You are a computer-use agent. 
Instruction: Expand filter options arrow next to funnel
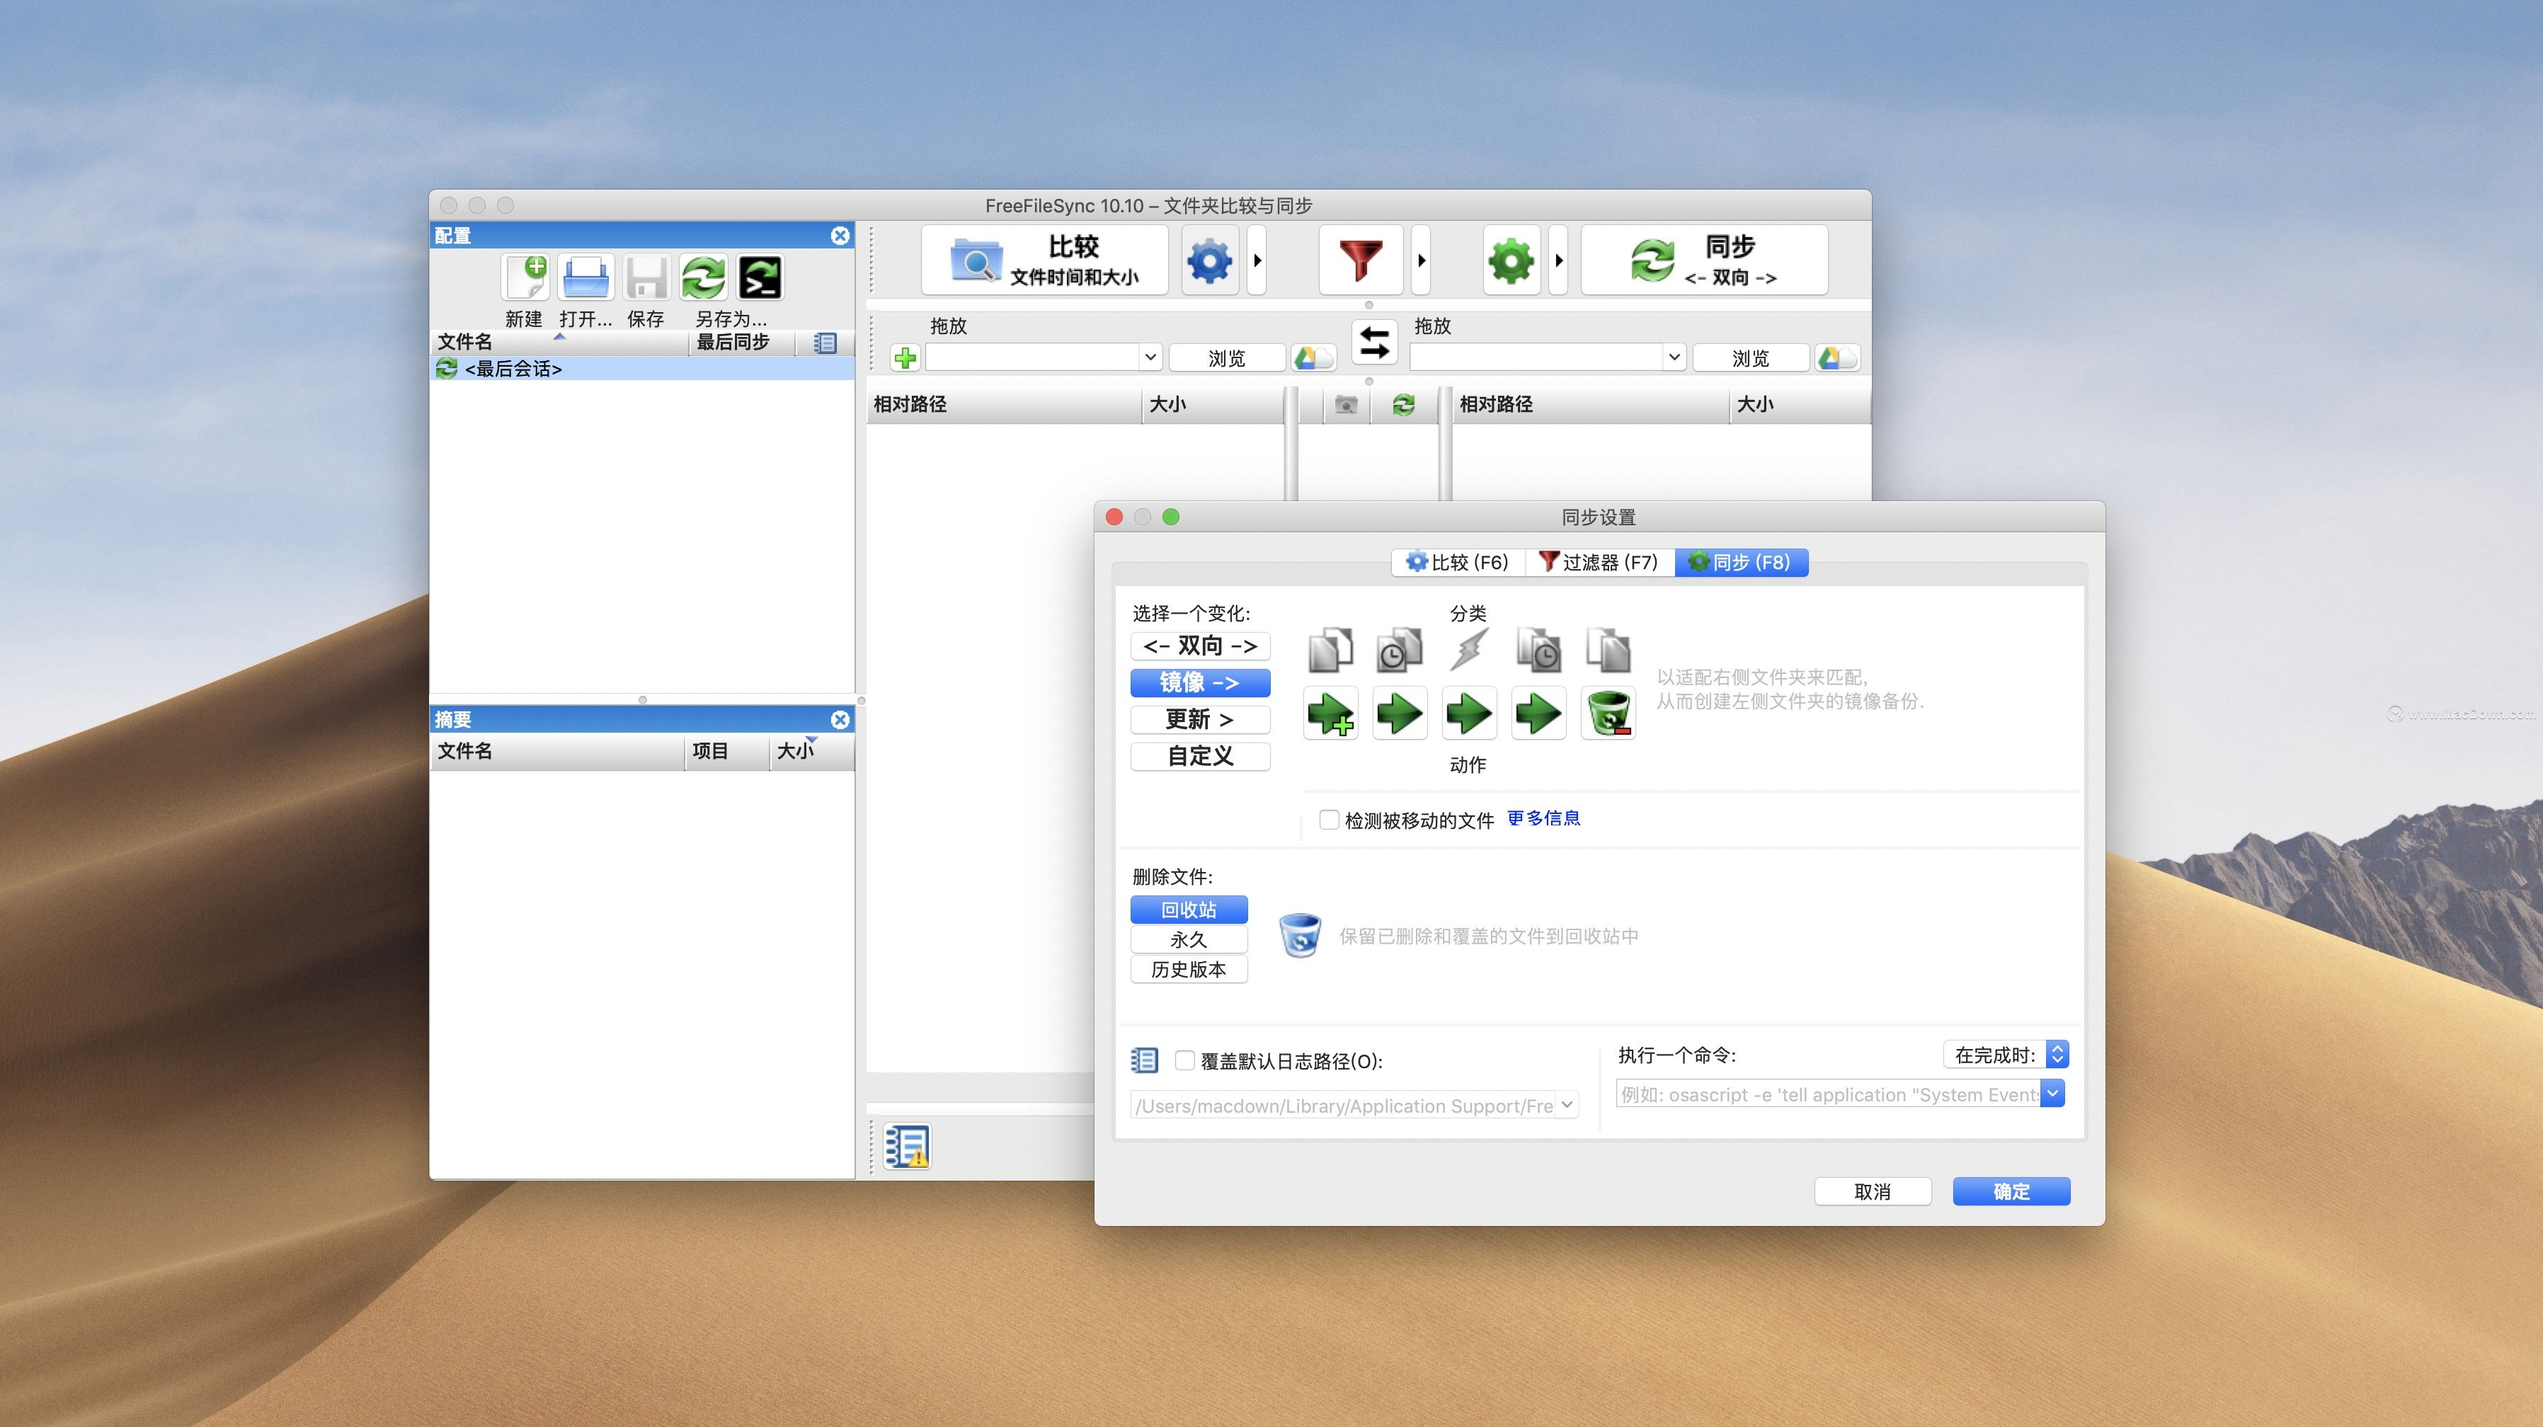click(x=1421, y=260)
